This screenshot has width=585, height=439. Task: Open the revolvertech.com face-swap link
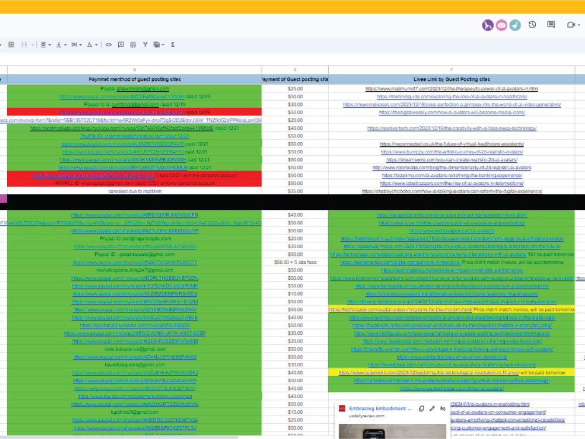click(x=452, y=128)
